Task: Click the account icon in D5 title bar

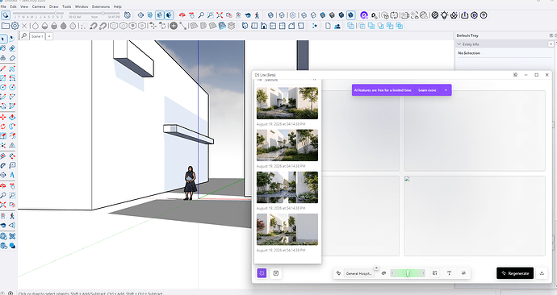Action: 515,75
